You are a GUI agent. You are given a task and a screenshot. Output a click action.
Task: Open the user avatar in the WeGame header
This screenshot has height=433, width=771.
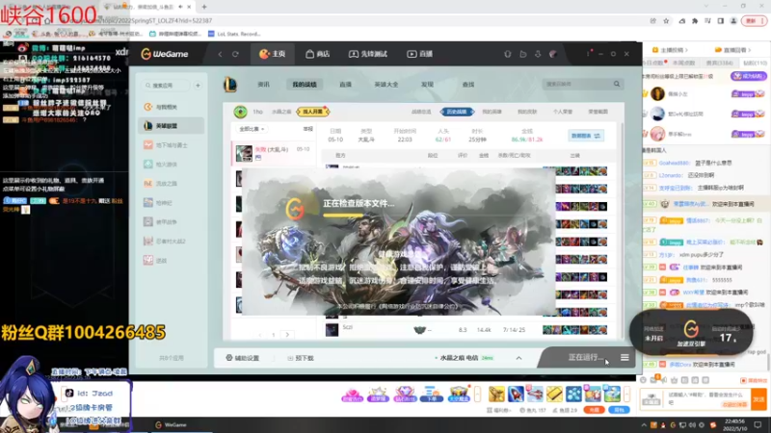coord(553,54)
